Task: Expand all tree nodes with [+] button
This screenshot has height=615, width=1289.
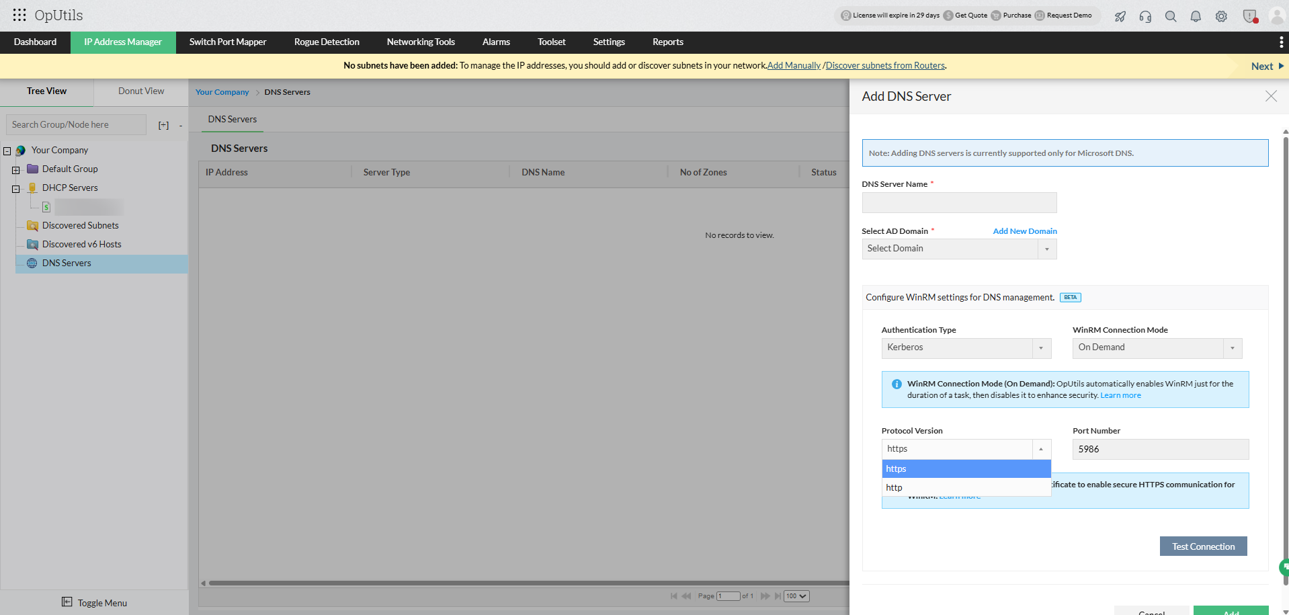Action: [163, 125]
